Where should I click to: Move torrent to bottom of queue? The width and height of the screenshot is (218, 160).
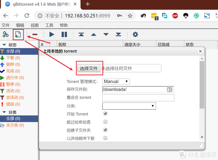coord(118,35)
